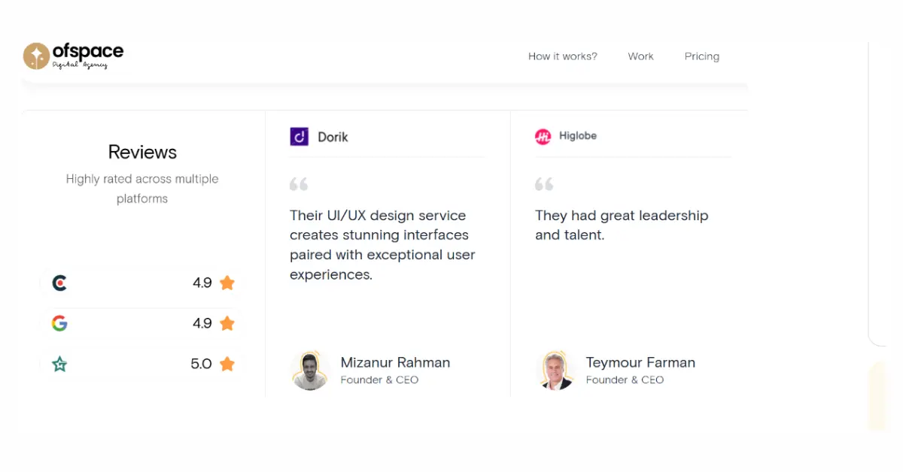Screen dimensions: 903x472
Task: Open the Pricing page
Action: coord(701,56)
